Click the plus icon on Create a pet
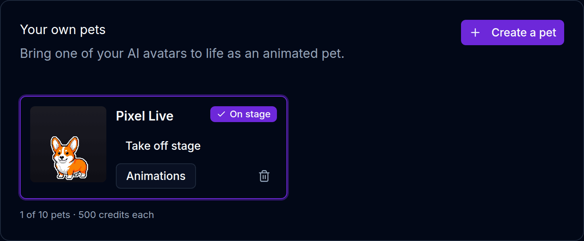Screen dimensions: 584x241 tap(475, 33)
